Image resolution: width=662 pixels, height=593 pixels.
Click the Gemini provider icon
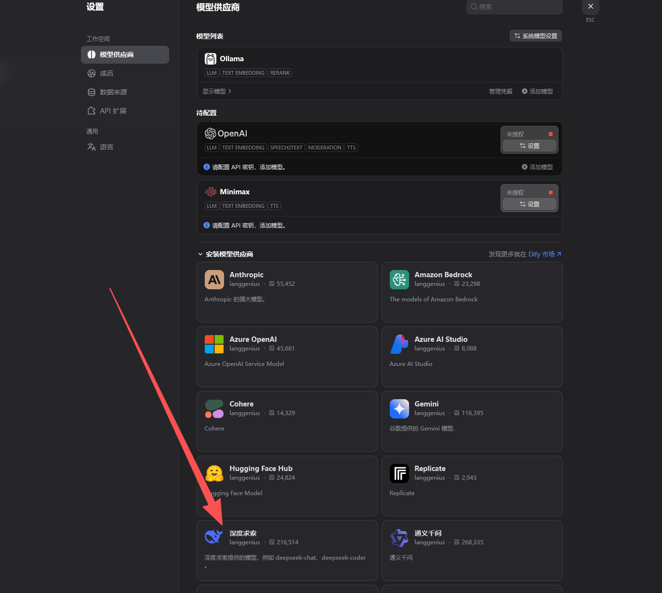pos(399,409)
